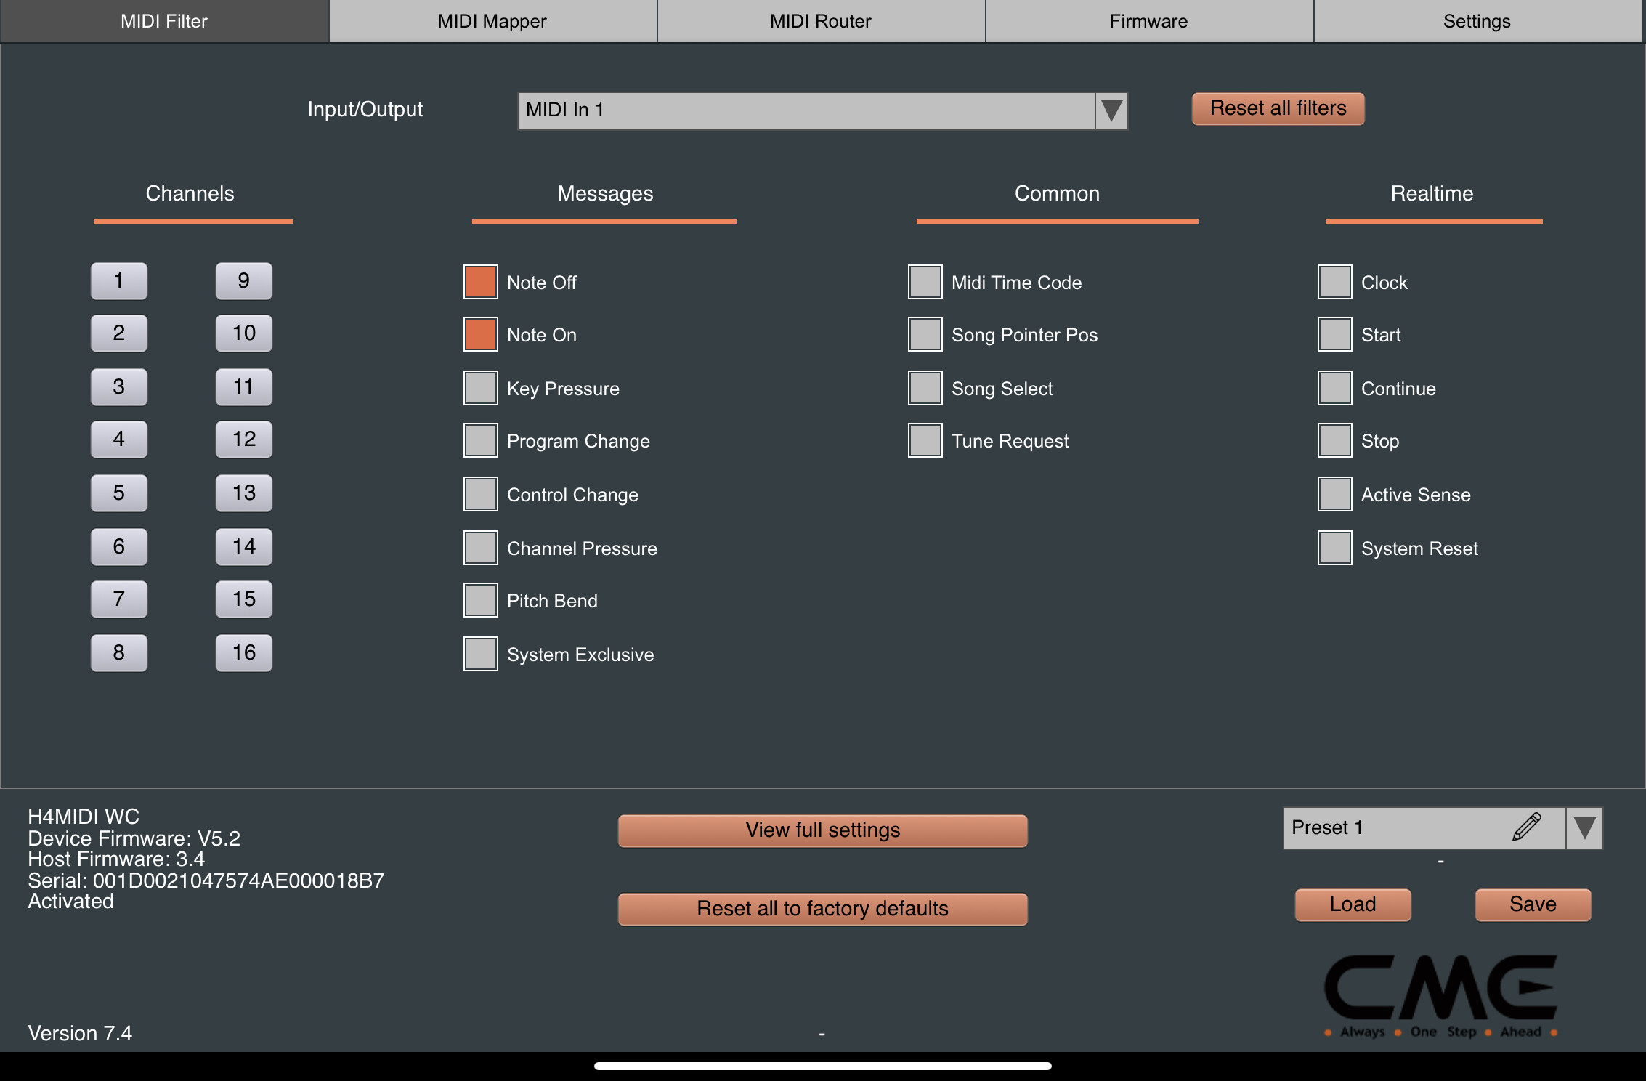Viewport: 1646px width, 1081px height.
Task: Uncheck the Note Off filter checkbox
Action: 481,282
